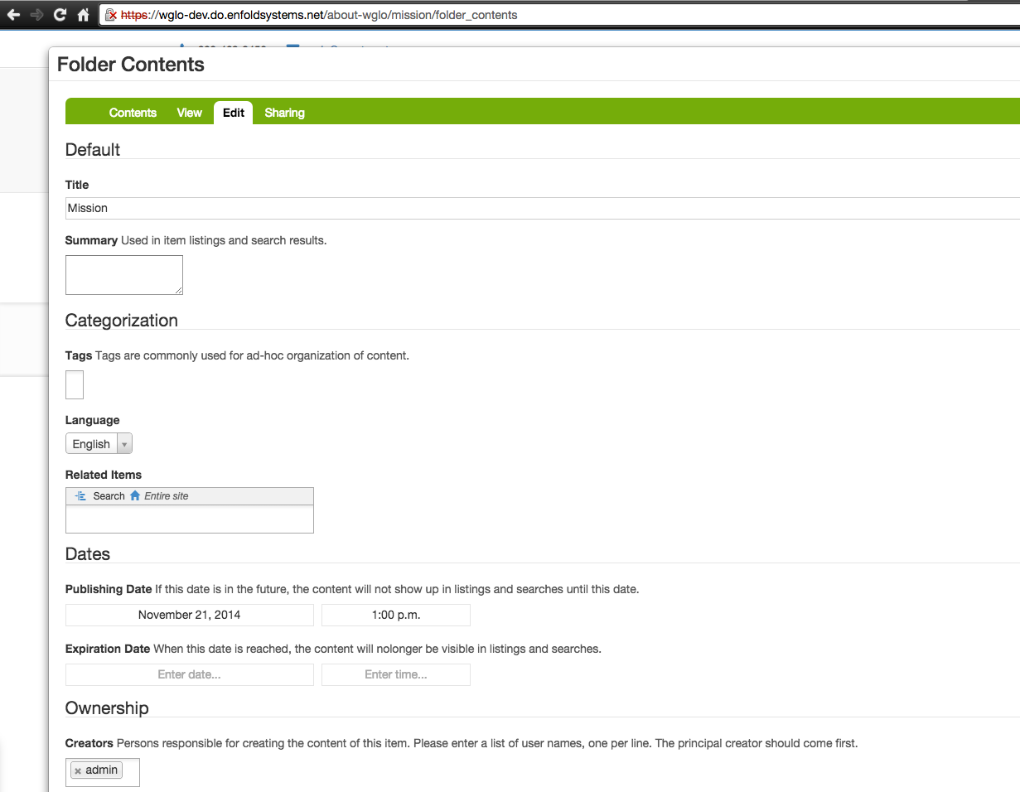Click the Dates section heading
Image resolution: width=1020 pixels, height=792 pixels.
tap(88, 554)
